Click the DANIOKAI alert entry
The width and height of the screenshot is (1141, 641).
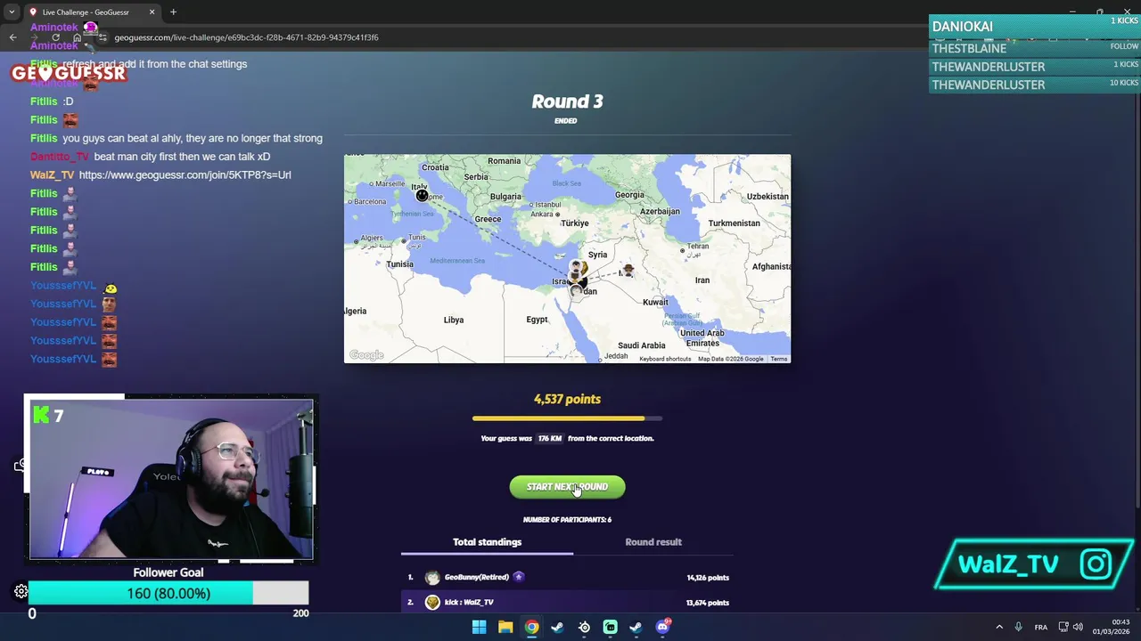point(1034,27)
